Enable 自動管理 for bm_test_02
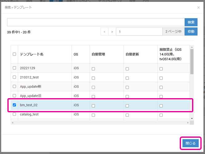The image size is (205, 154). [93, 106]
